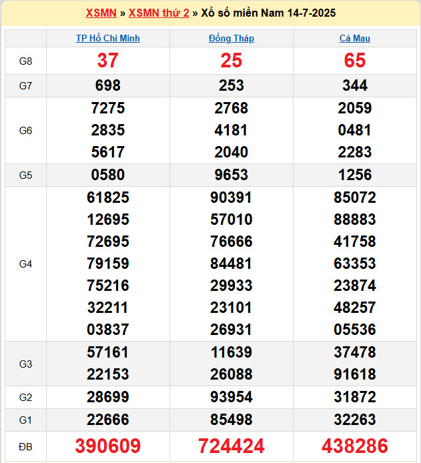The height and width of the screenshot is (463, 421).
Task: Select the G4 number 41758
Action: click(354, 242)
